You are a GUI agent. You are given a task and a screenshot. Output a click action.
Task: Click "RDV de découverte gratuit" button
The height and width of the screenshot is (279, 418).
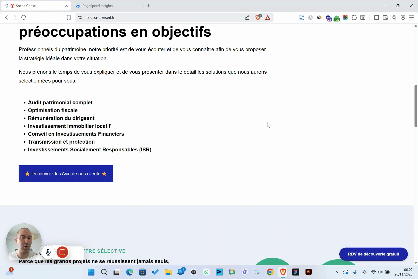click(x=373, y=254)
